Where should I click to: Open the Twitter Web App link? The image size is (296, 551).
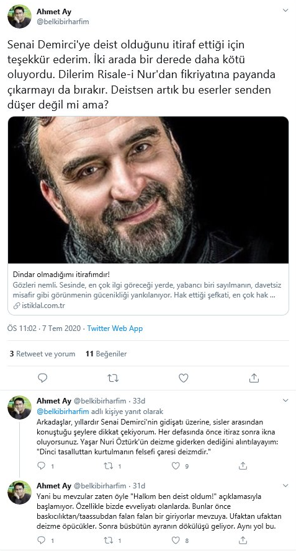(x=115, y=328)
